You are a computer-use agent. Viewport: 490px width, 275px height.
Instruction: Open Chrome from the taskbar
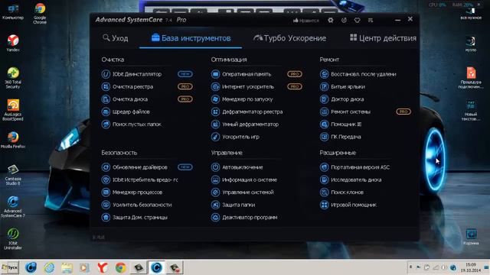120,267
